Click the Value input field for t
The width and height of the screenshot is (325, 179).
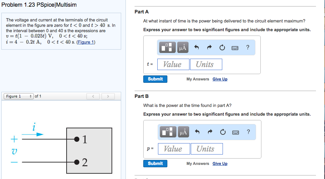tap(172, 64)
